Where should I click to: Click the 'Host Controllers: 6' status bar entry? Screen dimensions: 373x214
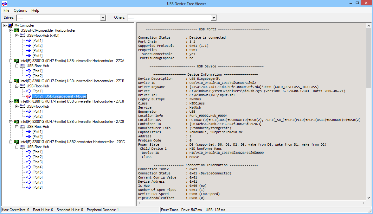click(x=16, y=210)
